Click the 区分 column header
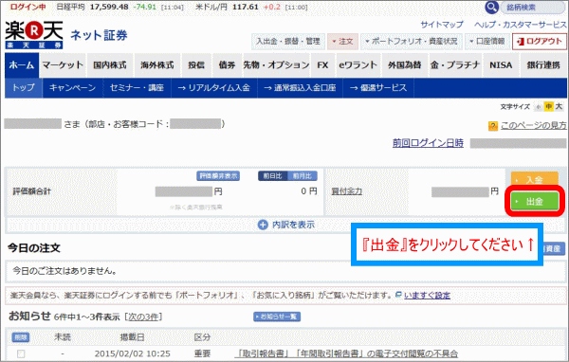The image size is (569, 362). coord(202,337)
